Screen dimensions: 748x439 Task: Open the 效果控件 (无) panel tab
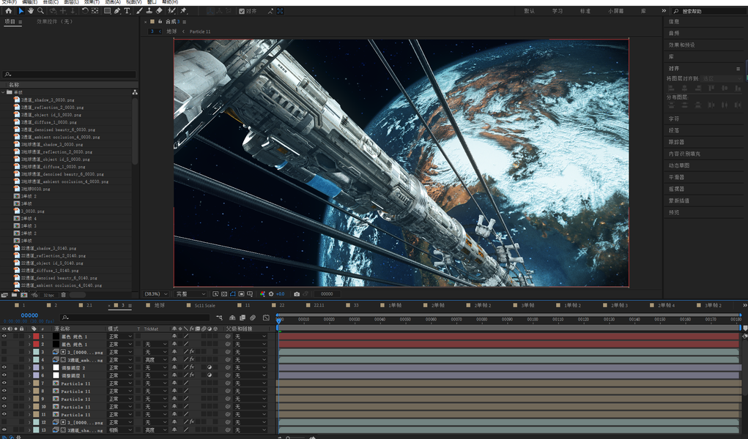55,21
